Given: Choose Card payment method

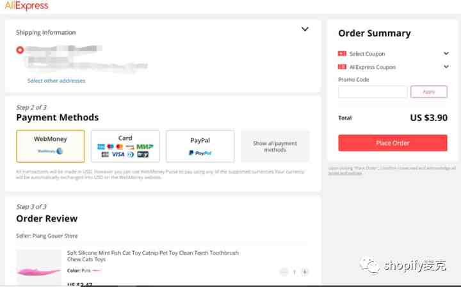Looking at the screenshot, I should click(x=125, y=146).
